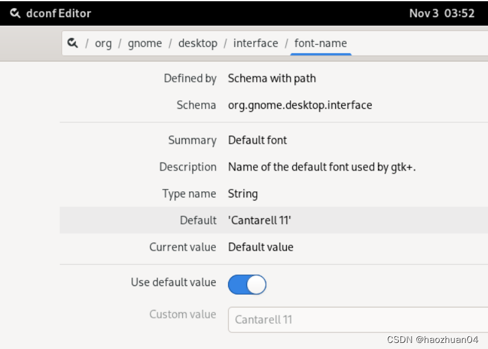Click the 'Cantarell 11' default value
This screenshot has width=488, height=349.
(x=259, y=220)
